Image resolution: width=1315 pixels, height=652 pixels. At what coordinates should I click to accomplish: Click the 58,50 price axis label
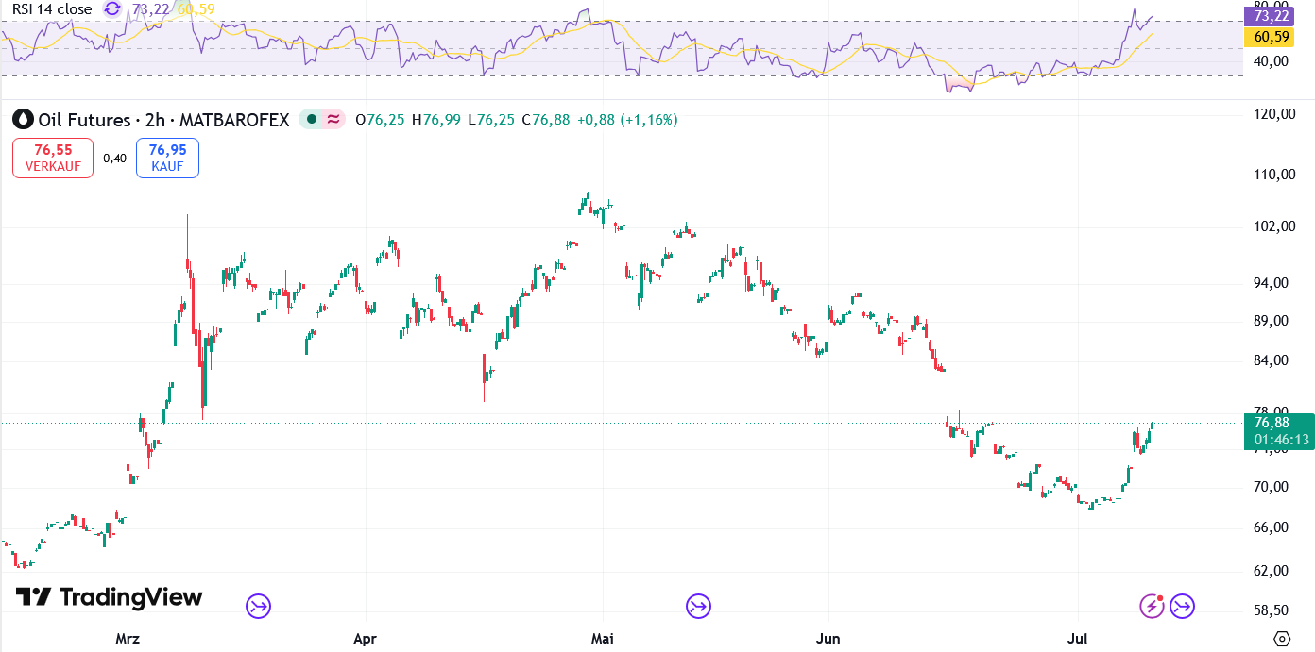point(1272,610)
